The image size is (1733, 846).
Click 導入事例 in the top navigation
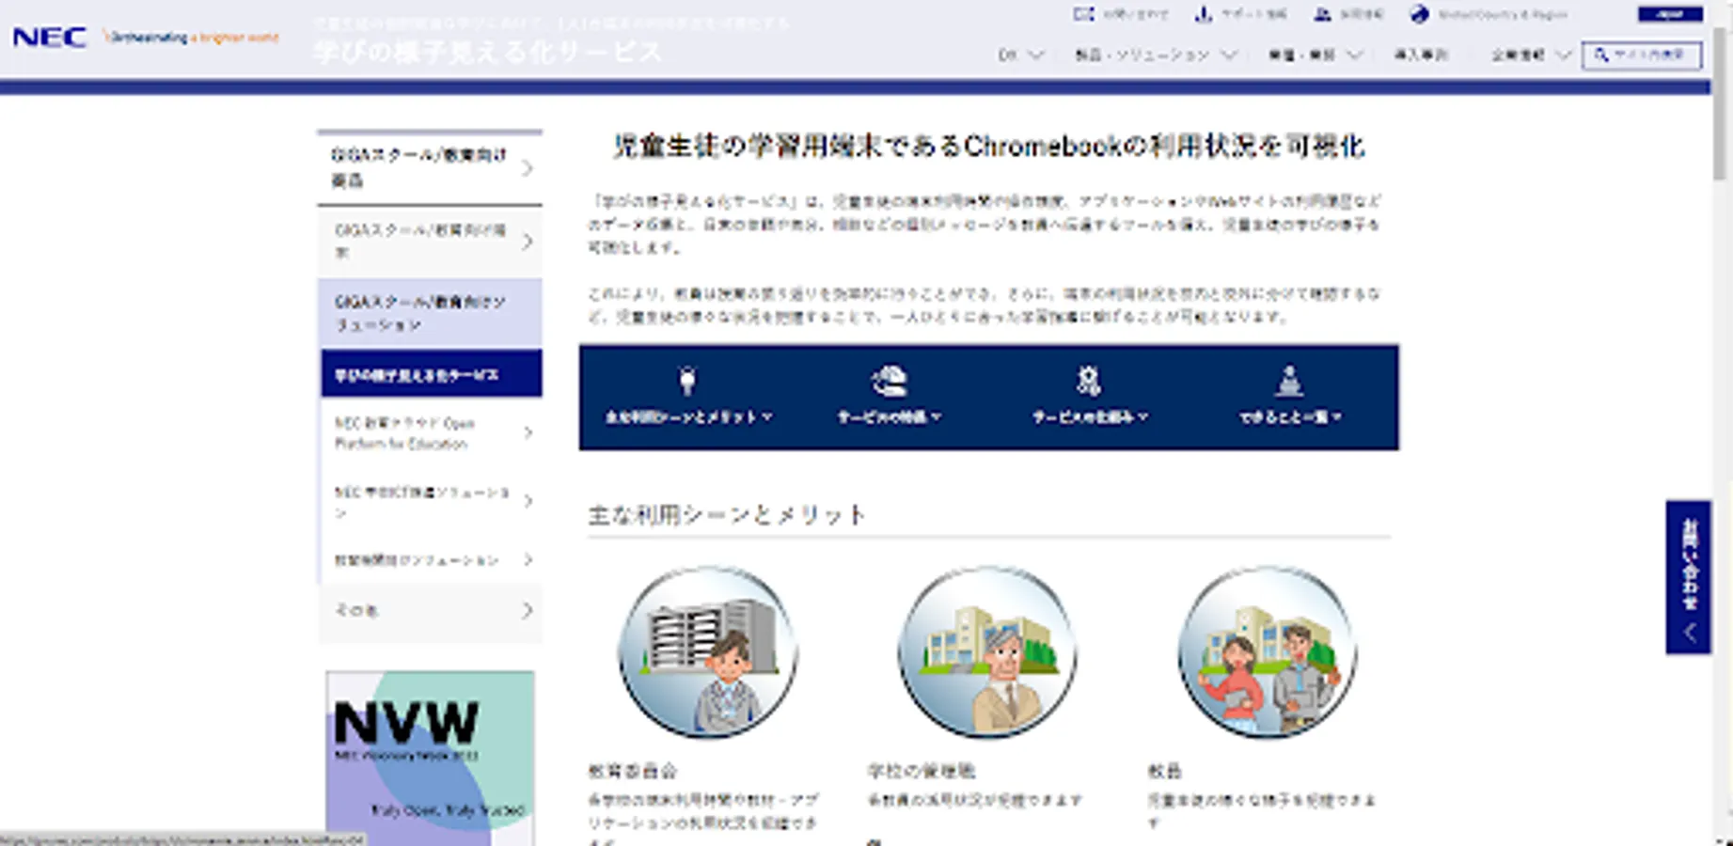pyautogui.click(x=1422, y=55)
